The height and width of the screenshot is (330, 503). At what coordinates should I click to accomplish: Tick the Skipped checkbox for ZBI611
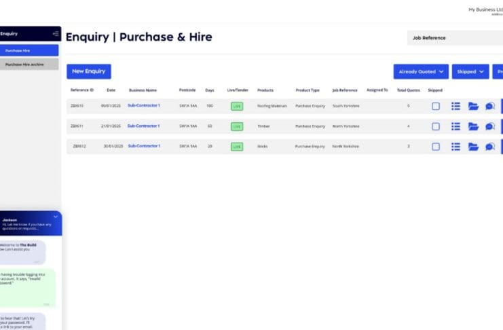436,126
